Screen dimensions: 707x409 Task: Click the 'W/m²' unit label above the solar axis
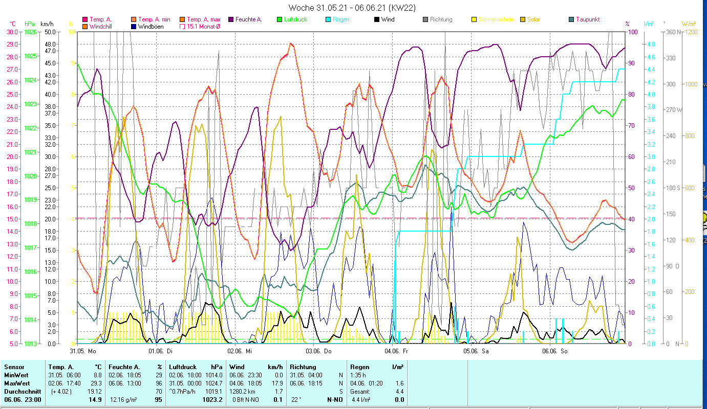688,24
